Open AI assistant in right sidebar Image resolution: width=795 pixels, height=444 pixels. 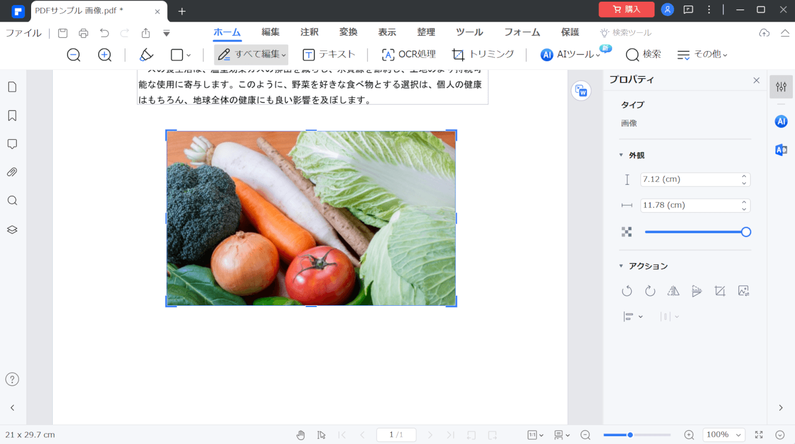click(781, 122)
